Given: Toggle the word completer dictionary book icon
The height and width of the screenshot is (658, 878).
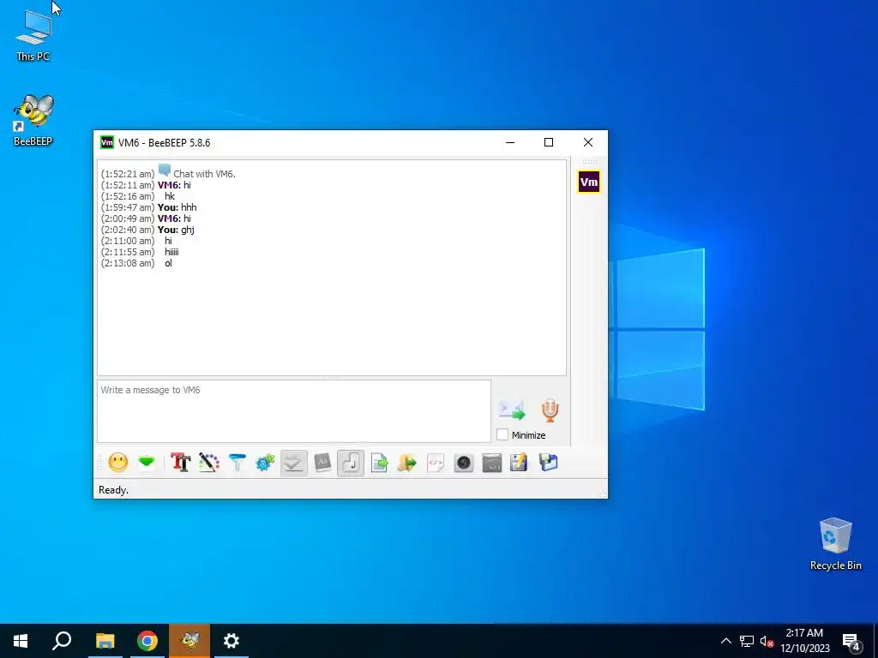Looking at the screenshot, I should click(322, 463).
